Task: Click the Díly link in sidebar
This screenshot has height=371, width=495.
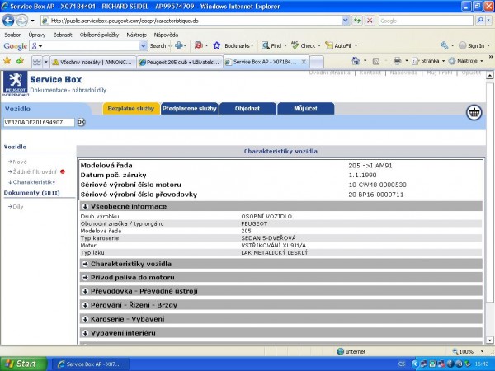Action: click(x=18, y=206)
